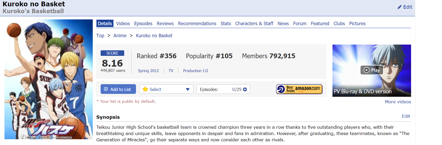Click the Kuroko no Basket poster image

pyautogui.click(x=48, y=79)
